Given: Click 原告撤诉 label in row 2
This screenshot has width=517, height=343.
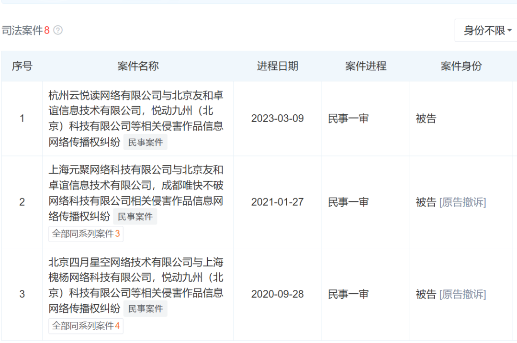Looking at the screenshot, I should 462,202.
